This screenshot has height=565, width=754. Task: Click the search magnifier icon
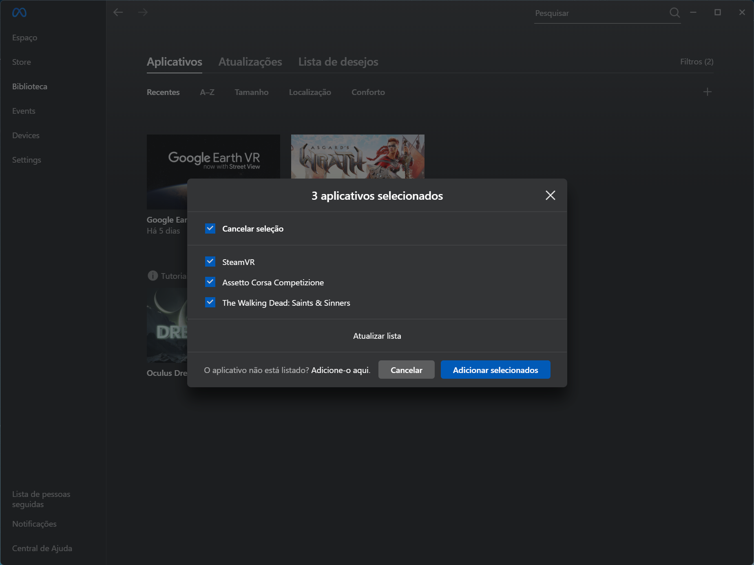(675, 13)
